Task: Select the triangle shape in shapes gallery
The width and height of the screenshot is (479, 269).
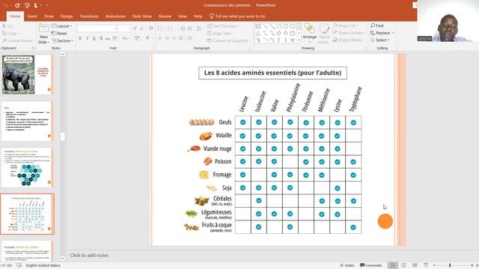Action: pyautogui.click(x=258, y=33)
